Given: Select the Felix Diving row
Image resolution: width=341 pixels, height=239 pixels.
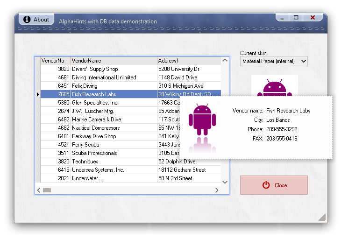Looking at the screenshot, I should click(x=131, y=86).
